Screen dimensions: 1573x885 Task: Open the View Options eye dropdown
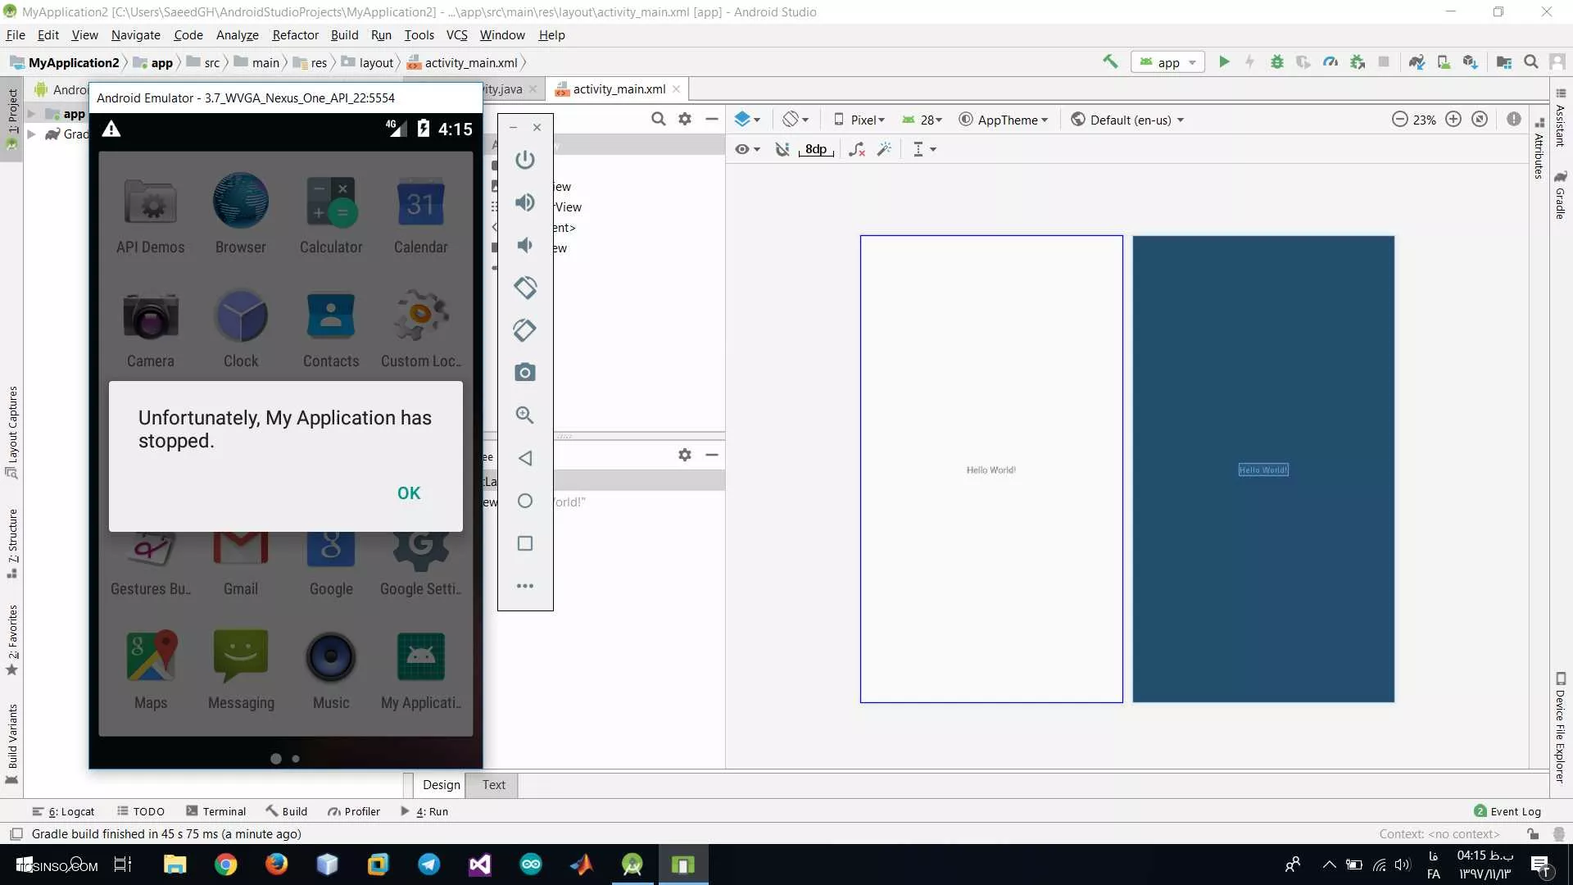[747, 149]
